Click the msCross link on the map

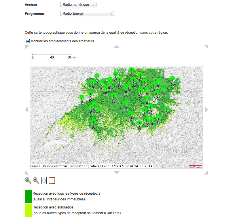[x=195, y=166]
